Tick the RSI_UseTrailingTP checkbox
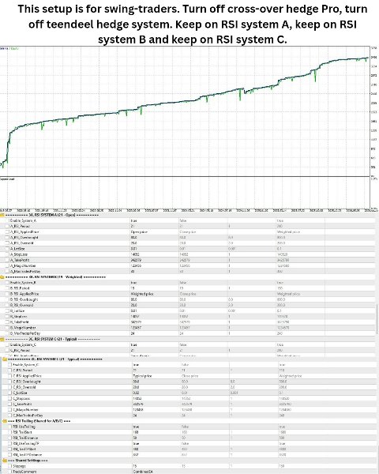This screenshot has width=379, height=474. [x=9, y=443]
